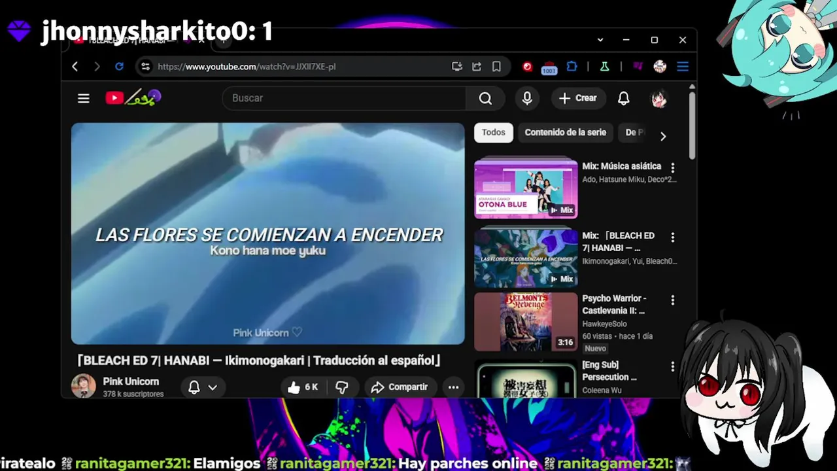837x471 pixels.
Task: Click the install/cast screen icon in address bar
Action: pos(457,67)
